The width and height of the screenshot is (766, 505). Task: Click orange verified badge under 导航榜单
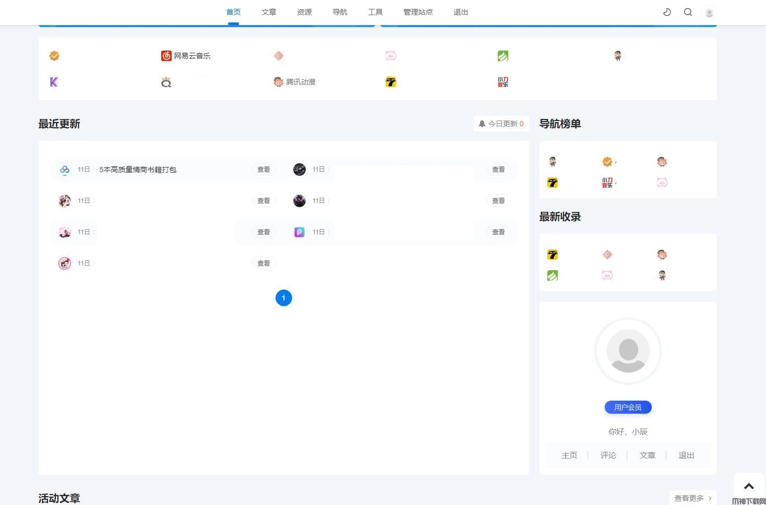(x=607, y=162)
